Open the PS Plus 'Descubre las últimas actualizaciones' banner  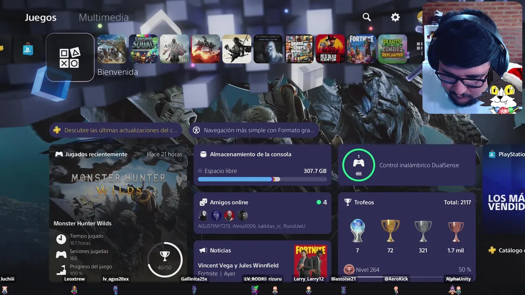[116, 130]
